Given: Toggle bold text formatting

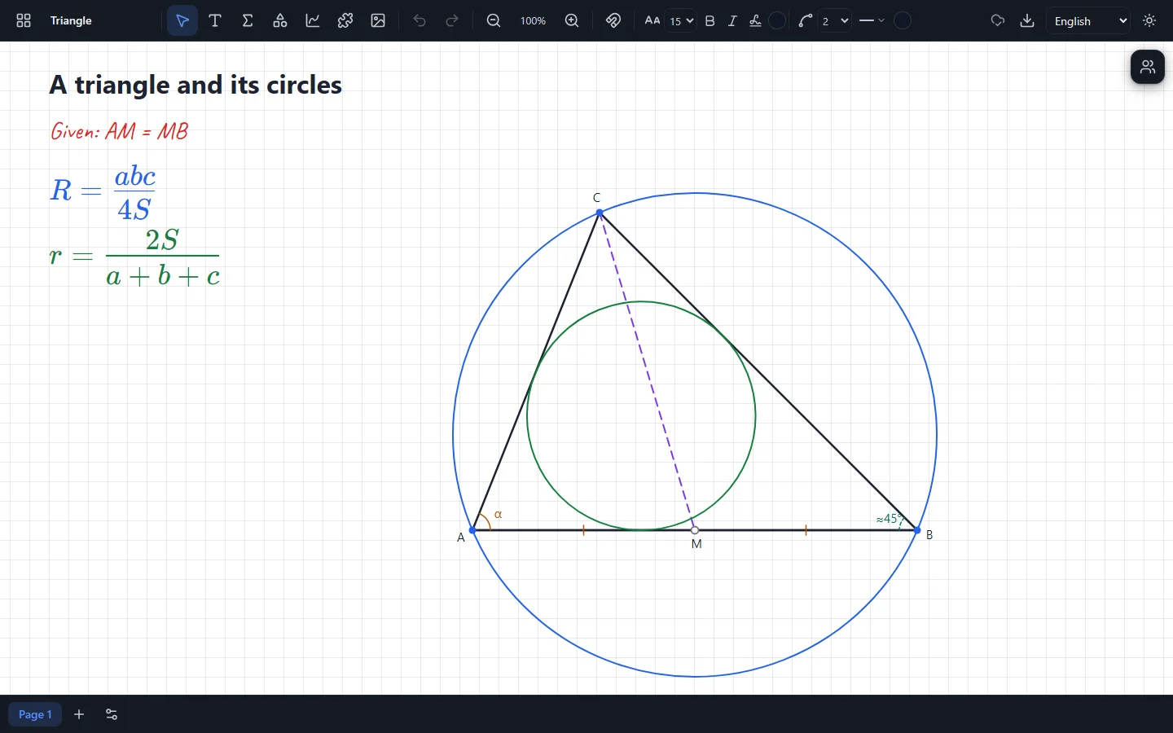Looking at the screenshot, I should point(710,20).
